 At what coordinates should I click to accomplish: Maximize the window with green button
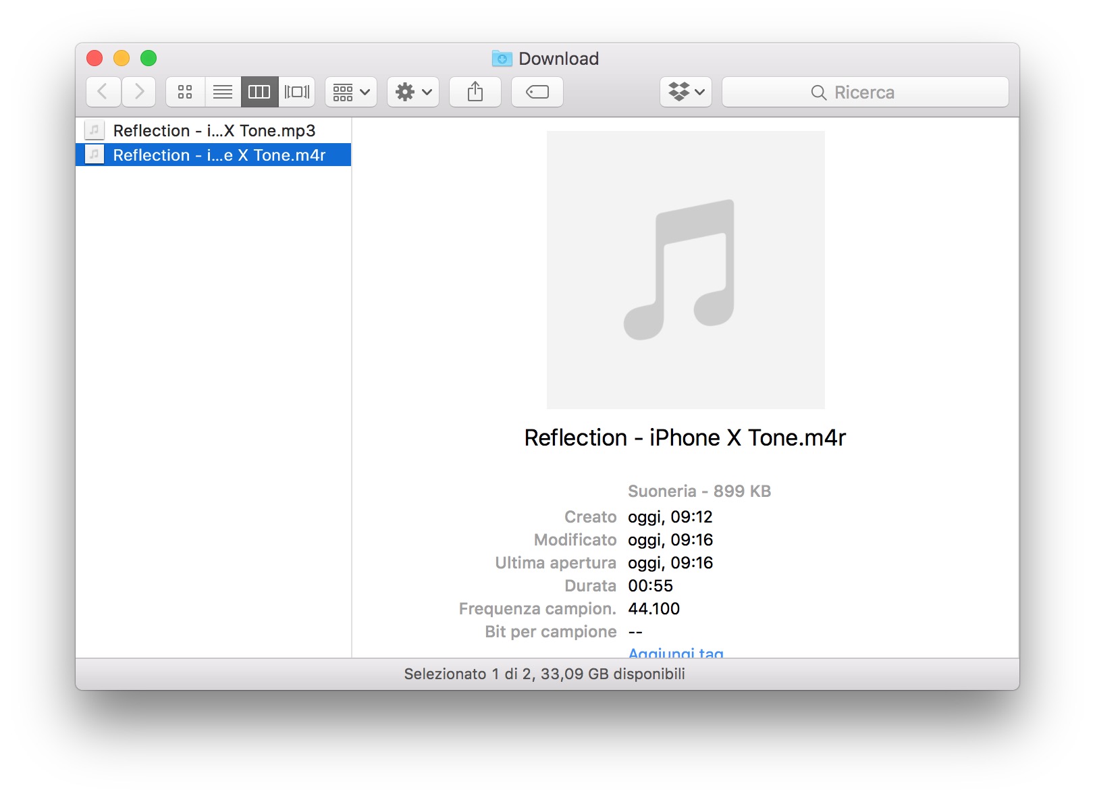[149, 58]
